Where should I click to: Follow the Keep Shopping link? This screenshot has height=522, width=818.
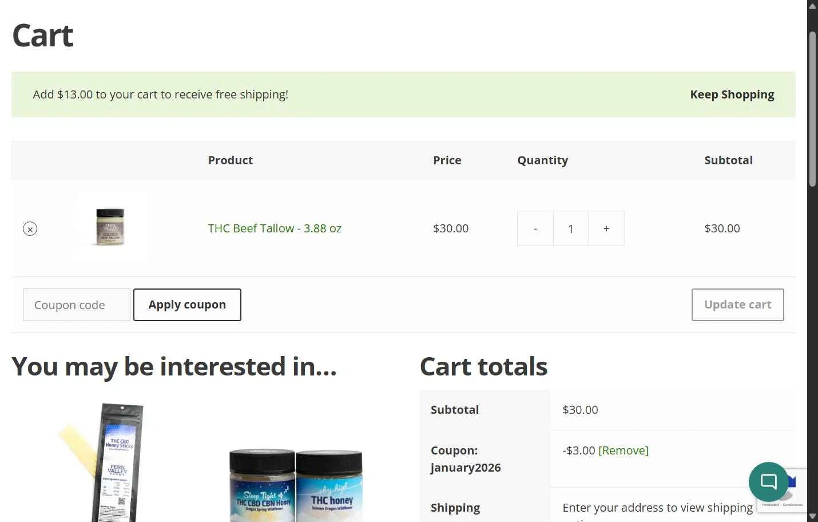click(x=732, y=94)
